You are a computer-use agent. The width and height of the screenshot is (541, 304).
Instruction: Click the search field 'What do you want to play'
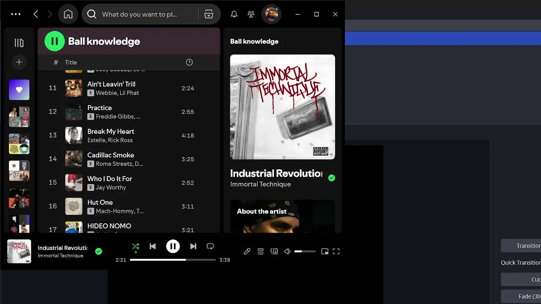pyautogui.click(x=140, y=14)
